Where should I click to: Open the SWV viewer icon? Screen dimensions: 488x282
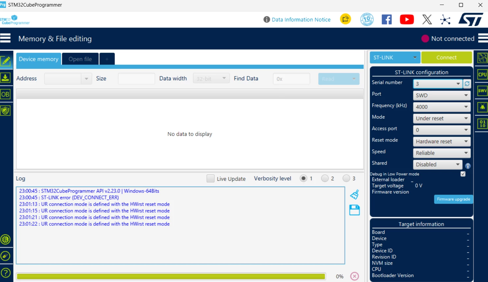(x=482, y=90)
